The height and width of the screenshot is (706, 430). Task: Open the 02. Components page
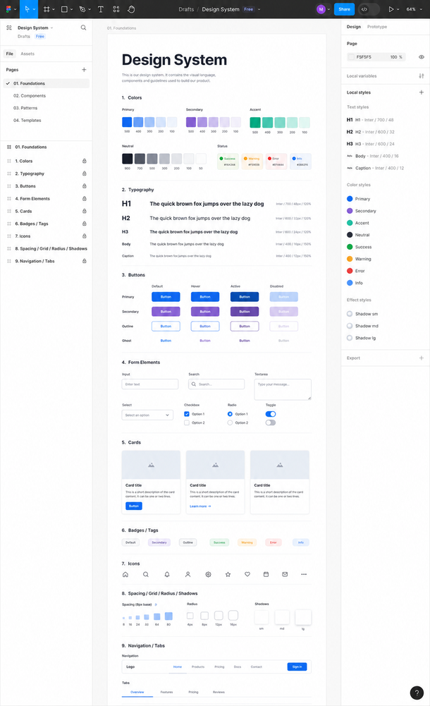(29, 95)
